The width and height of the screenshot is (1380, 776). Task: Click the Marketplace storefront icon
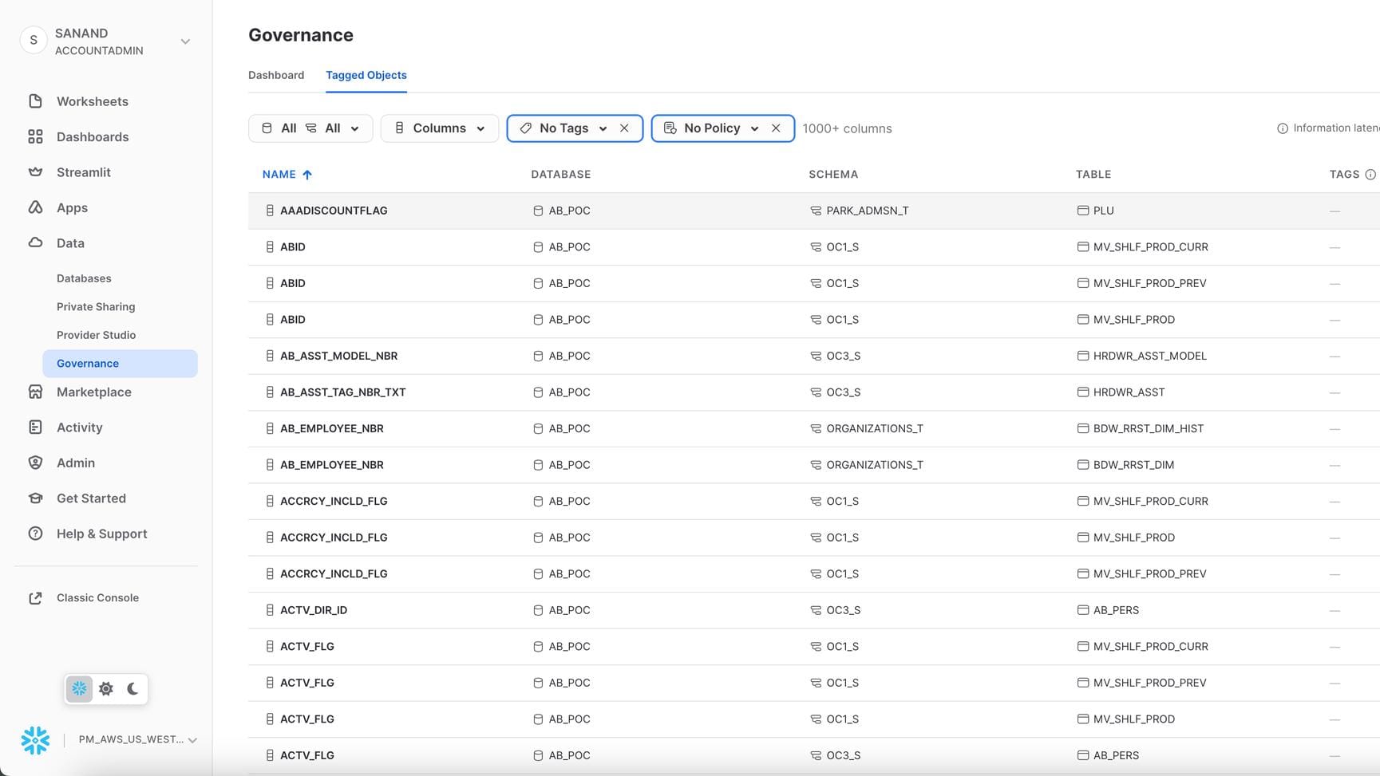click(35, 392)
